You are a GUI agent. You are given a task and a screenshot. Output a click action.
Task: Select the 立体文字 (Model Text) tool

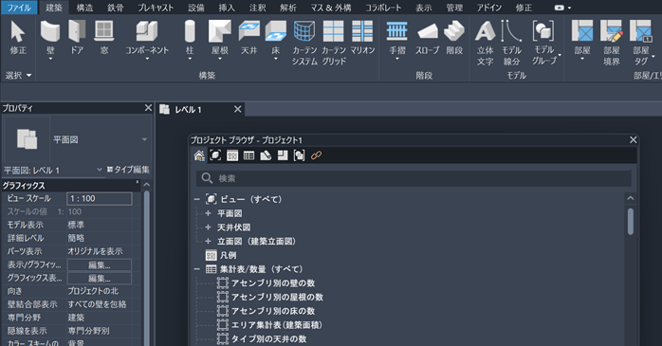click(485, 43)
